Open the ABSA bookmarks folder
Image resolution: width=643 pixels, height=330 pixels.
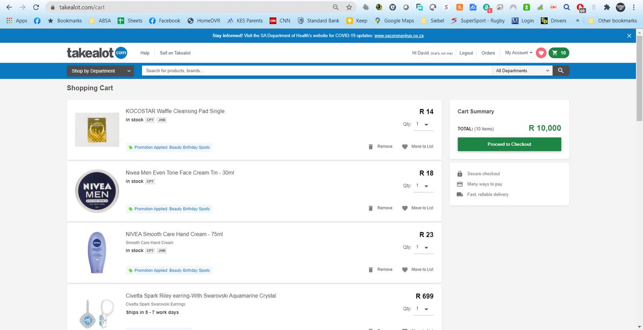[99, 21]
